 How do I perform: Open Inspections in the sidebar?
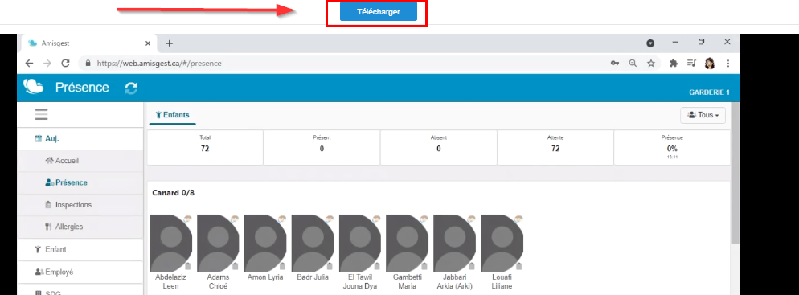click(80, 205)
